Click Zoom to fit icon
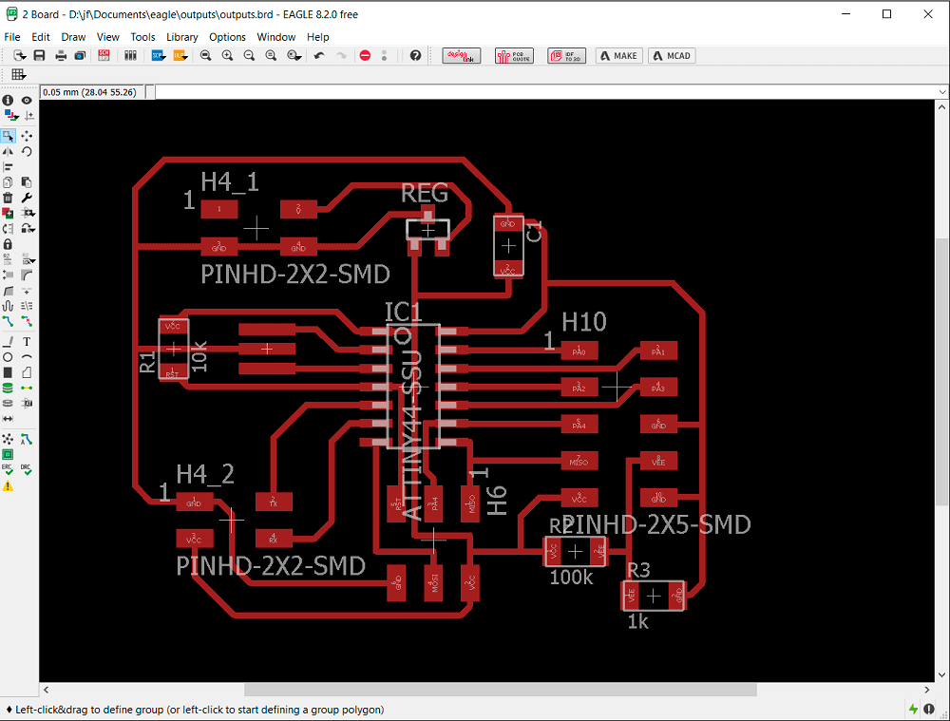Image resolution: width=950 pixels, height=721 pixels. pyautogui.click(x=205, y=56)
